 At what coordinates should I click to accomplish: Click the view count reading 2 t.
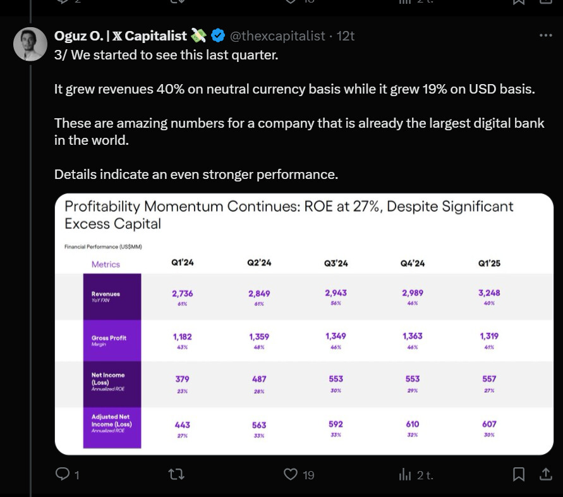tap(425, 475)
